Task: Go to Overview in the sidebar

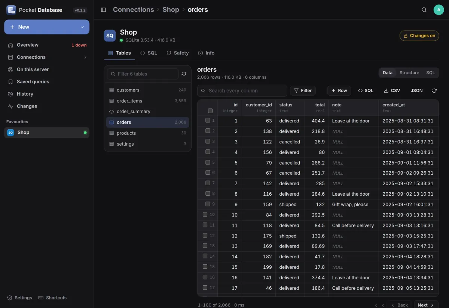Action: click(x=47, y=45)
